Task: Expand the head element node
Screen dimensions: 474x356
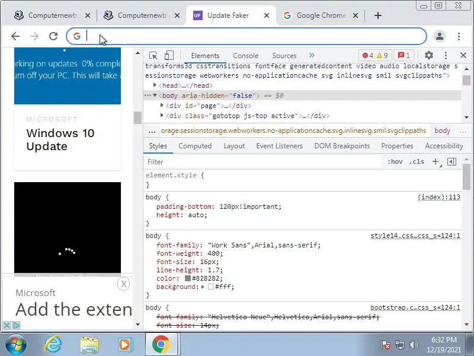Action: [155, 85]
